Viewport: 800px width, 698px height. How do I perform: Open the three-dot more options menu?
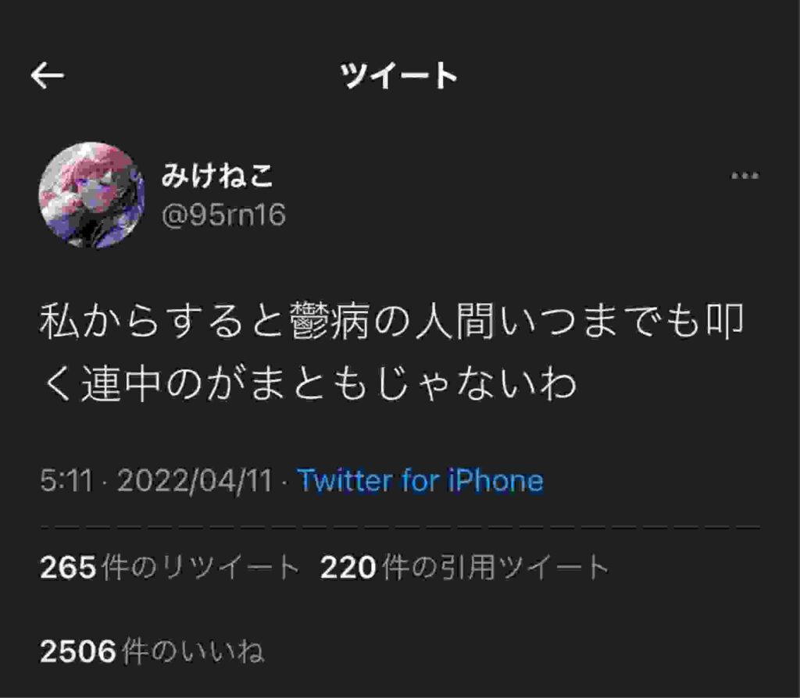tap(745, 176)
